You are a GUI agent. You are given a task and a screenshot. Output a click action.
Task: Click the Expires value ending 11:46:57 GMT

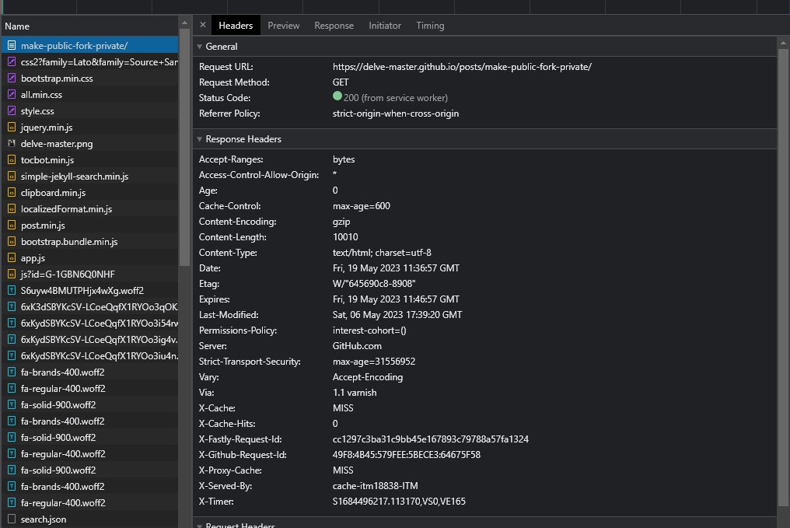pyautogui.click(x=396, y=299)
